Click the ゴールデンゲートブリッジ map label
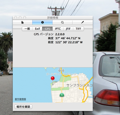Image resolution: width=120 pixels, height=115 pixels. (61, 74)
